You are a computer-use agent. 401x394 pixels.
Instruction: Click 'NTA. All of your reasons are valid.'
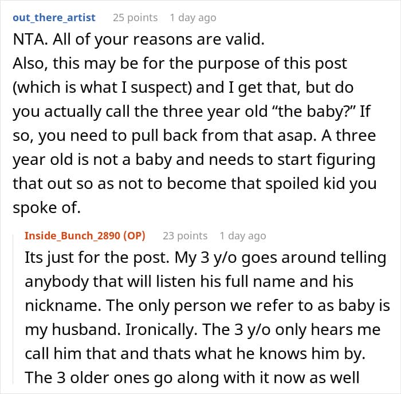pos(139,40)
